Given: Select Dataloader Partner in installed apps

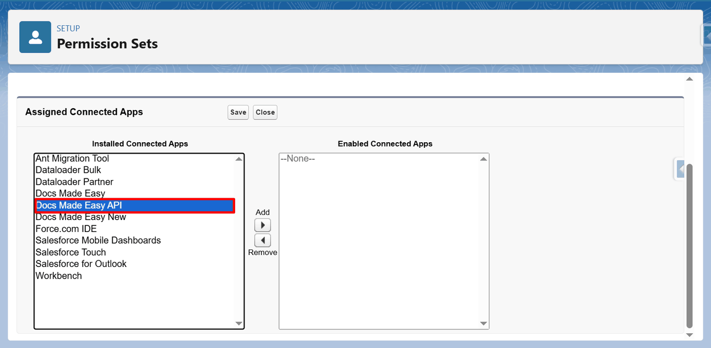Looking at the screenshot, I should pyautogui.click(x=135, y=182).
